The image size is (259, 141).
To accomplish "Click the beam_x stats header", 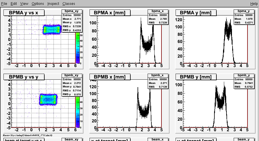I will tap(158, 140).
